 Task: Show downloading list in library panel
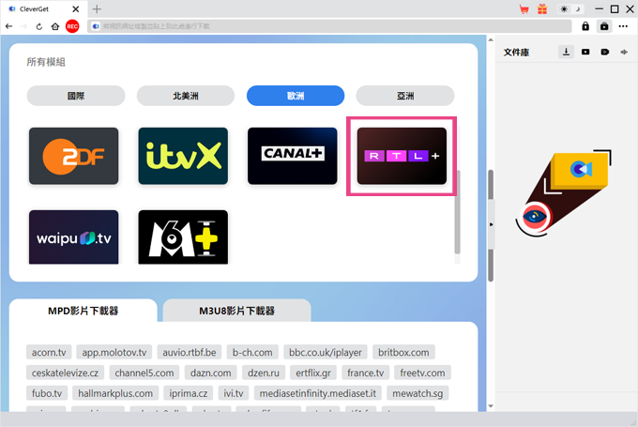tap(566, 52)
